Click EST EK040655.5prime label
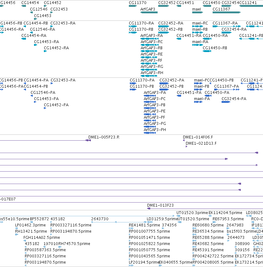The image size is (263, 267). pos(176,262)
